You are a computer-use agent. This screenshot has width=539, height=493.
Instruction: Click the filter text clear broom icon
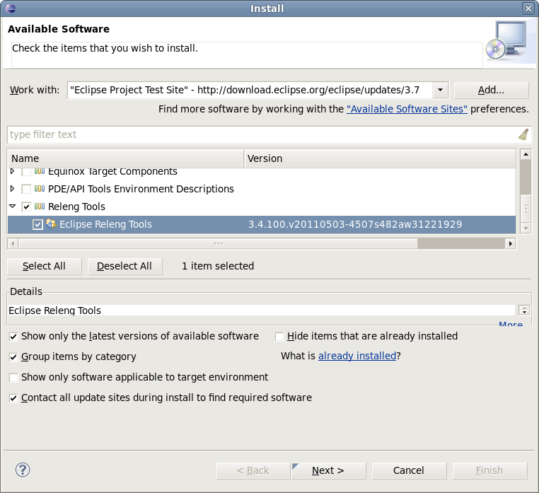pyautogui.click(x=523, y=134)
